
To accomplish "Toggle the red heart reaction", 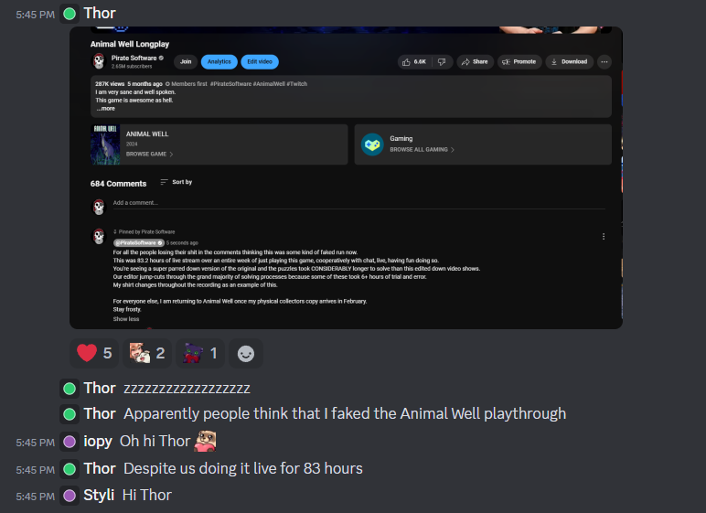I will point(94,353).
